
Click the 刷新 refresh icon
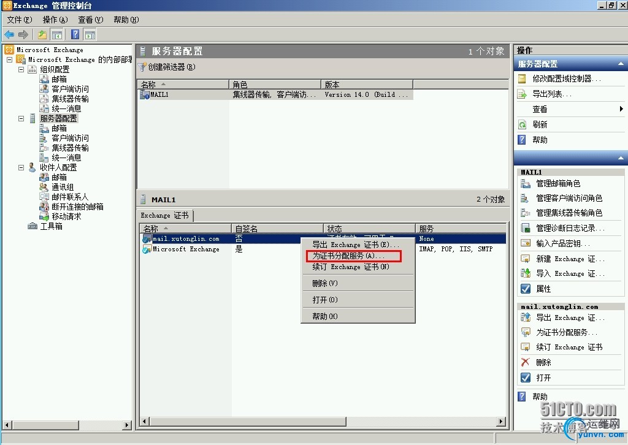[522, 124]
